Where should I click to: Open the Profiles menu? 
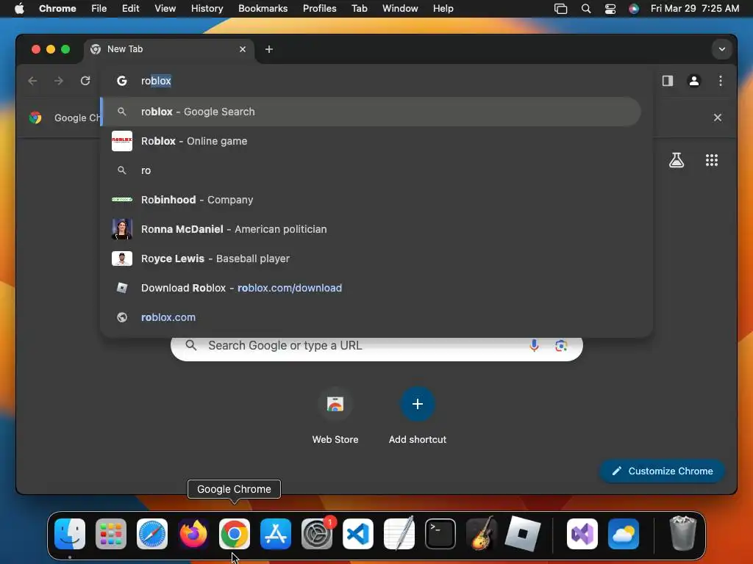(x=319, y=9)
